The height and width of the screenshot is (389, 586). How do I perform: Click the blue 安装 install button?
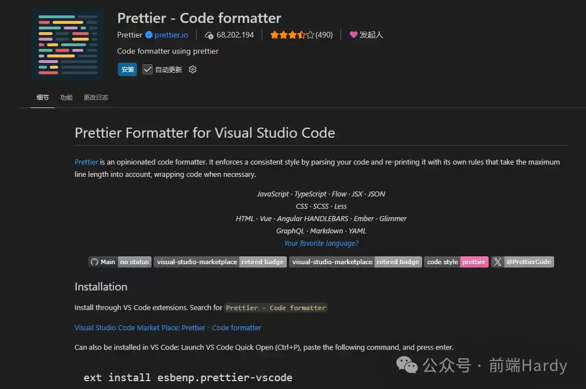tap(127, 69)
